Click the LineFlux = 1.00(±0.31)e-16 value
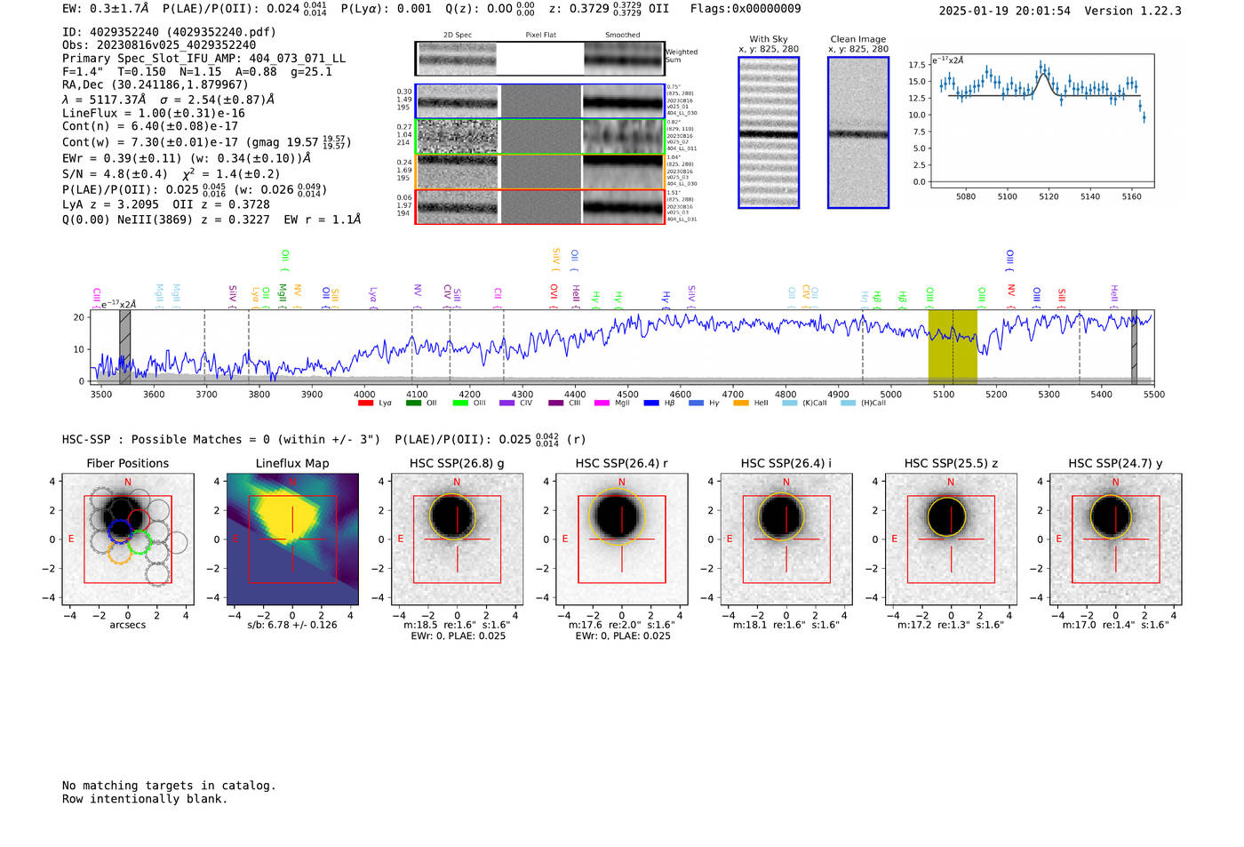Image resolution: width=1244 pixels, height=847 pixels. (x=154, y=113)
